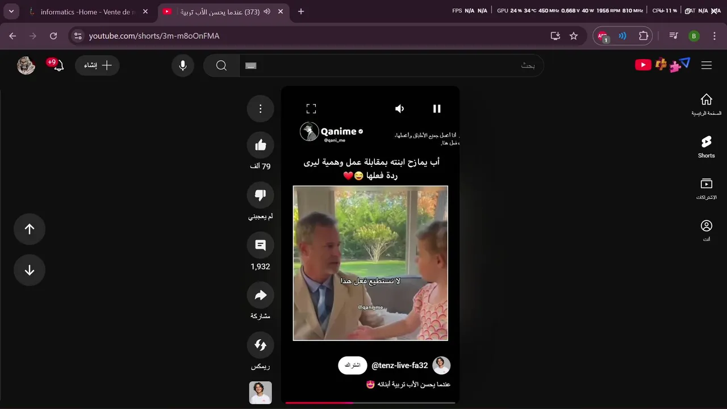Open the browser three-dot menu

tap(713, 36)
